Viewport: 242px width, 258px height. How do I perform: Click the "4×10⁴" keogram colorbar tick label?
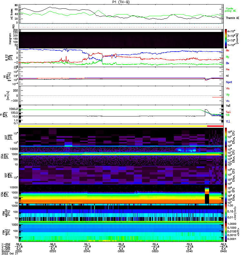click(x=231, y=31)
